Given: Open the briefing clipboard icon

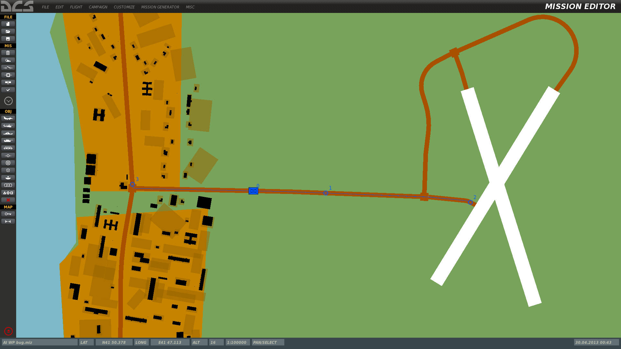Looking at the screenshot, I should pyautogui.click(x=8, y=53).
